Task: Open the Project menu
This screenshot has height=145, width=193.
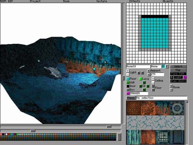Action: pos(35,1)
